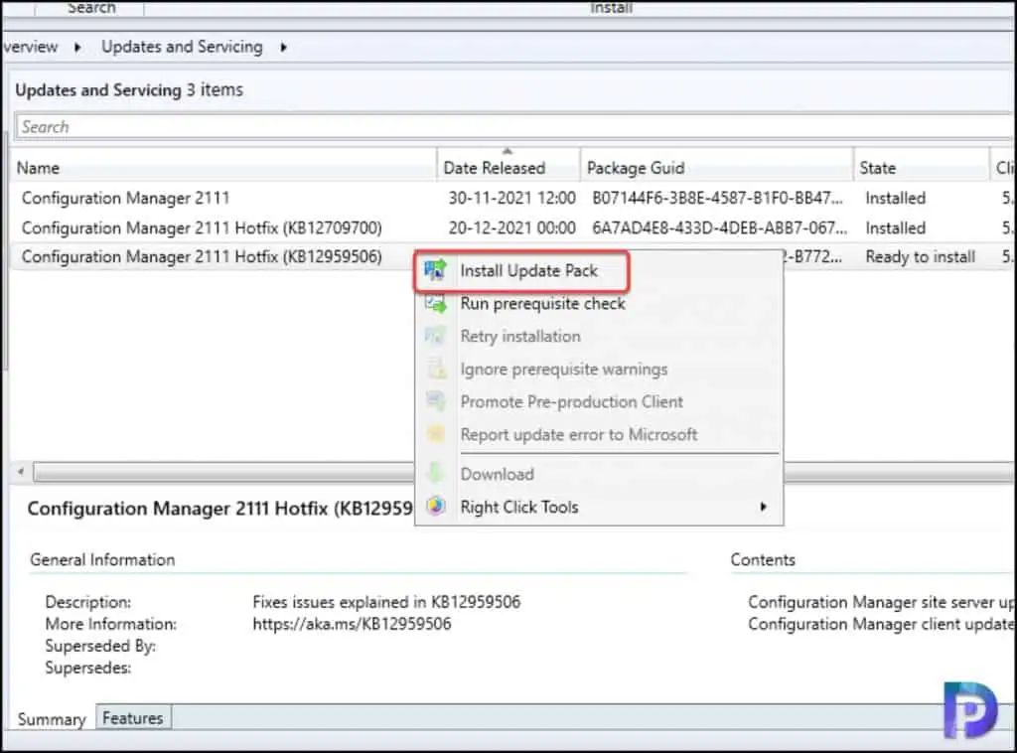Click the Install Update Pack icon
This screenshot has width=1017, height=753.
pos(435,270)
